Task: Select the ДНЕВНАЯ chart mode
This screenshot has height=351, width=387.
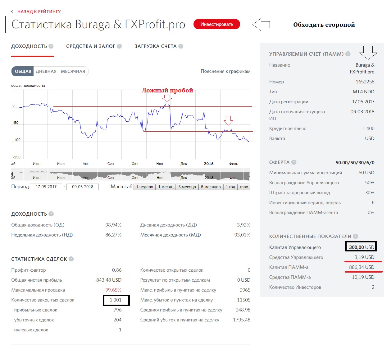Action: point(46,71)
